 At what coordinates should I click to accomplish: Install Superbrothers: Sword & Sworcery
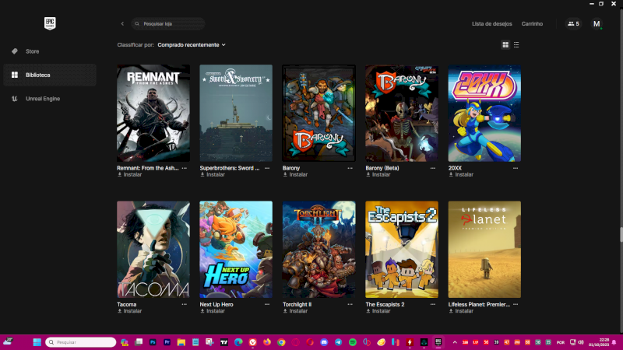[212, 174]
